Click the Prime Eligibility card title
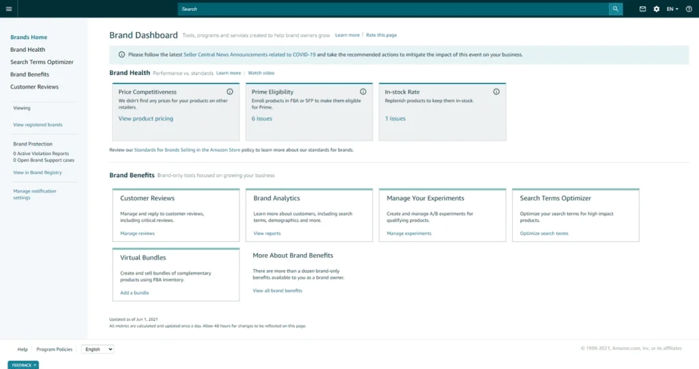This screenshot has height=369, width=699. pos(272,92)
